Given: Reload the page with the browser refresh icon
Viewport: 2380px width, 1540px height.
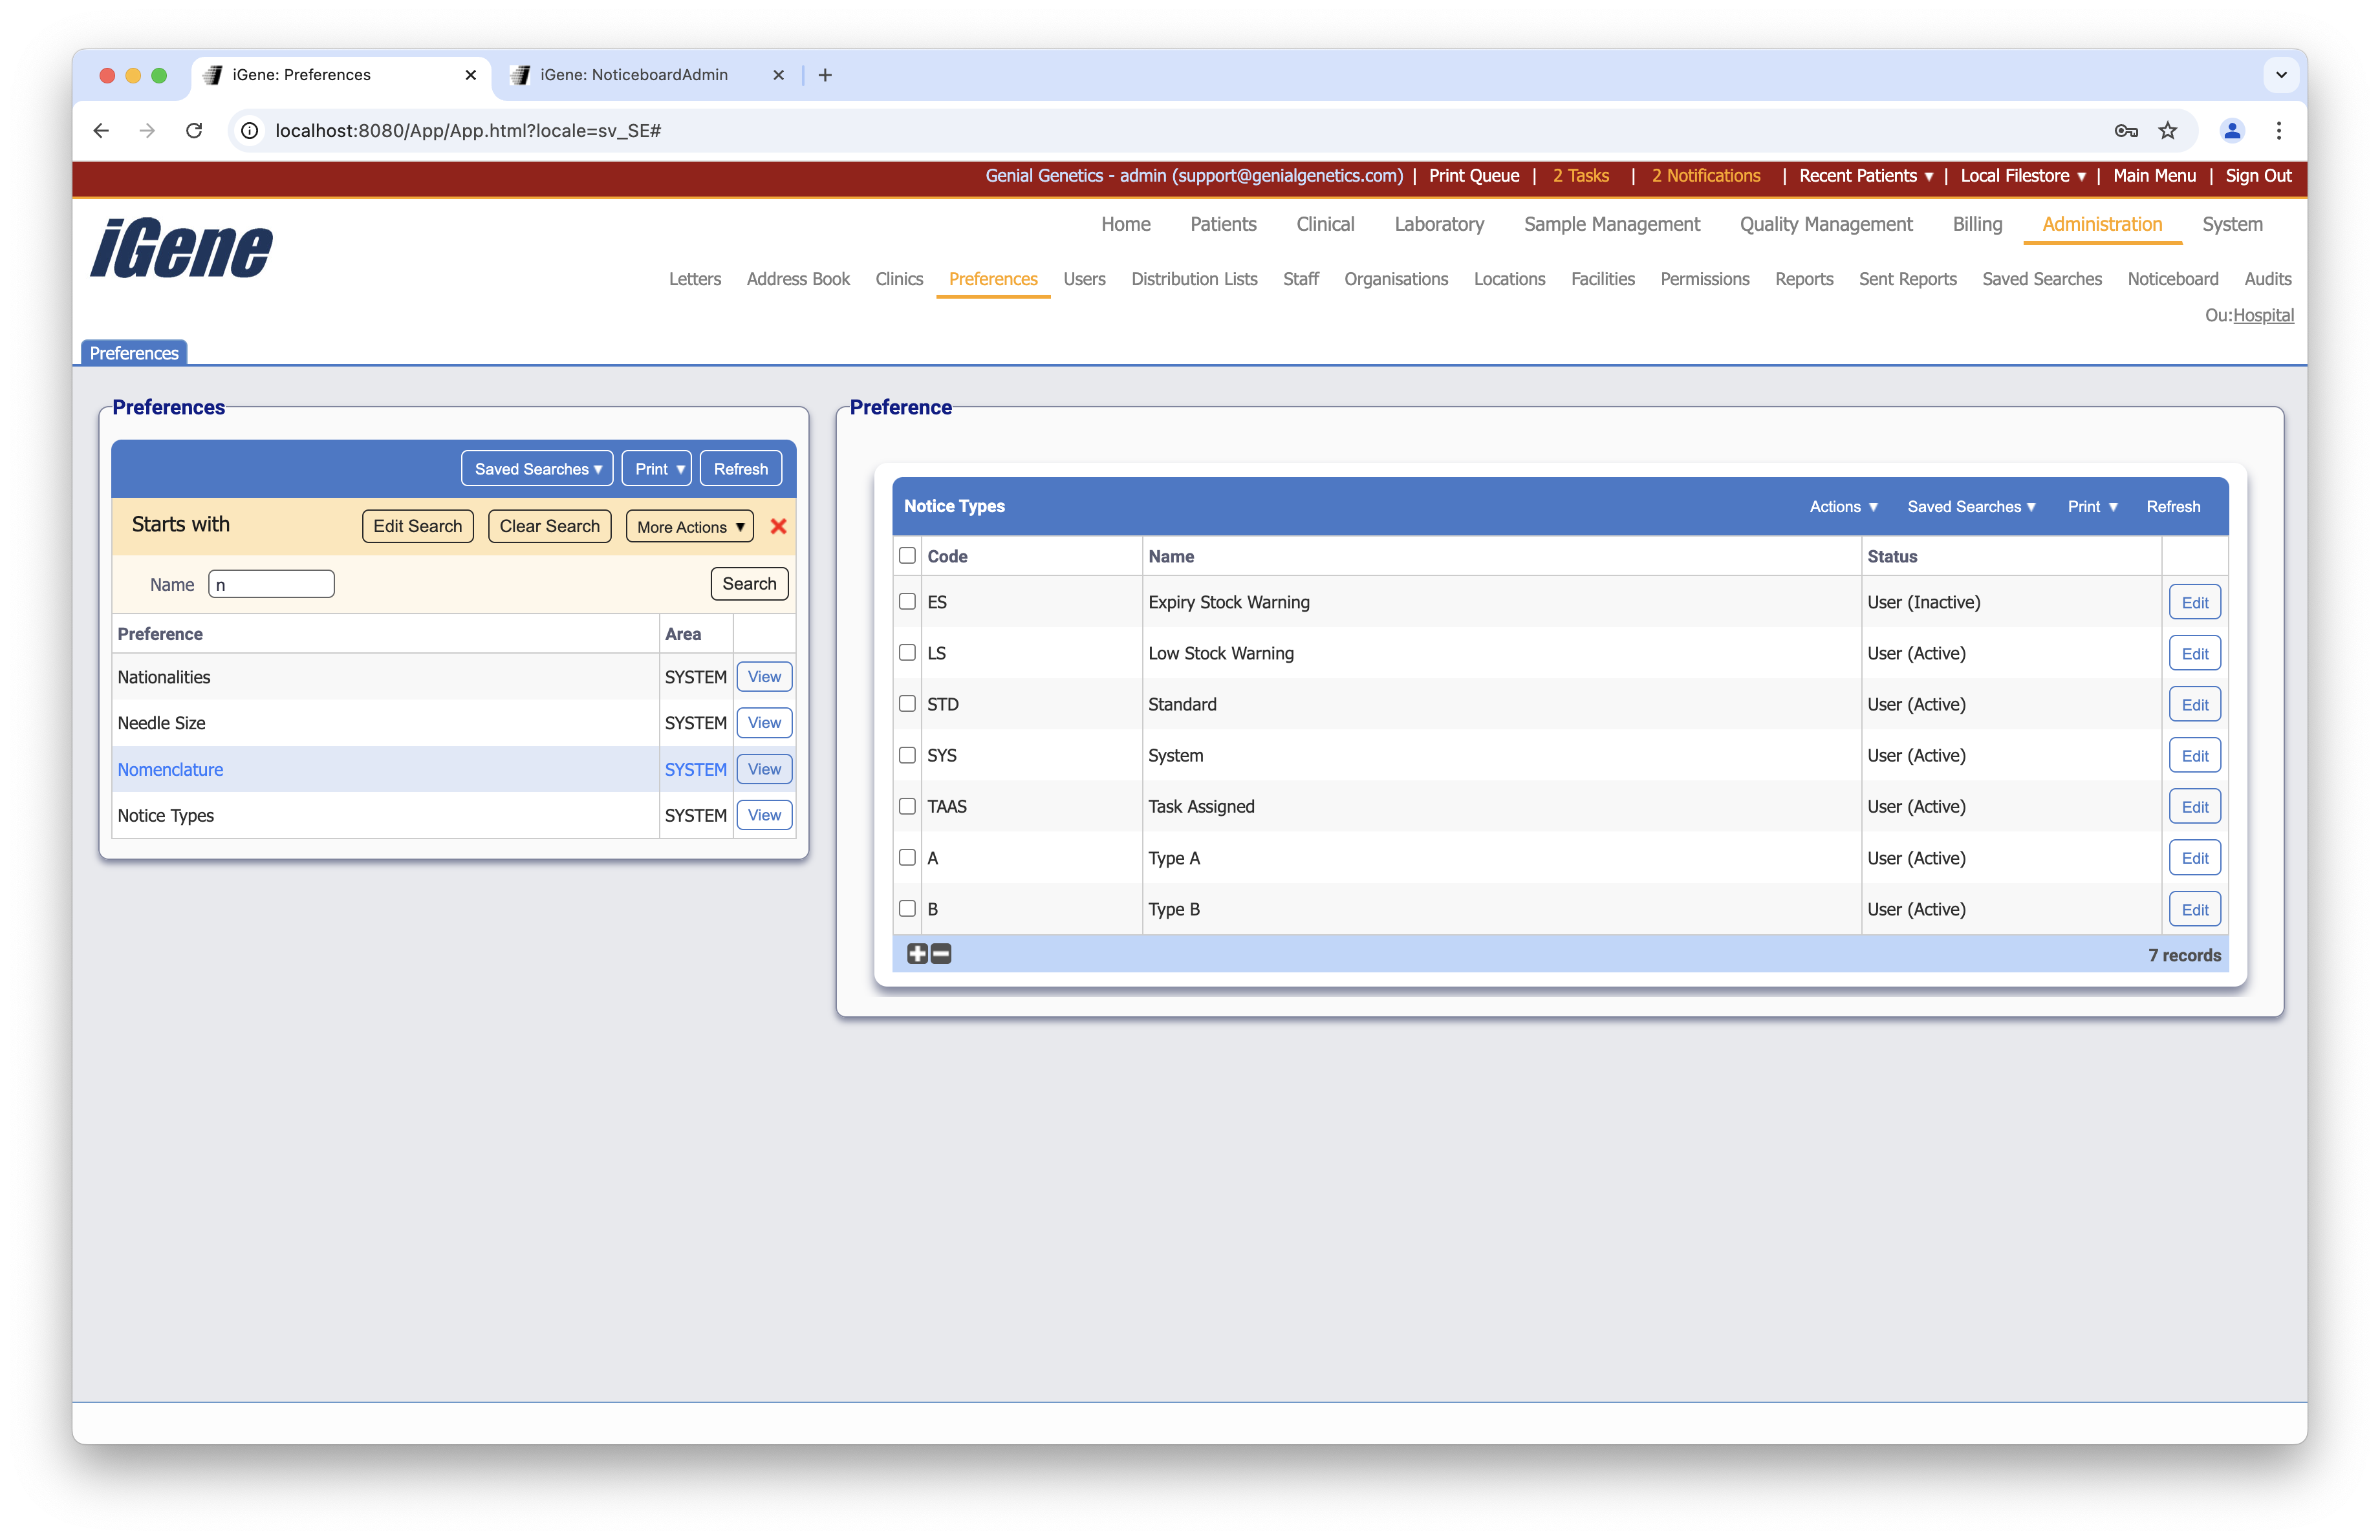Looking at the screenshot, I should point(194,130).
